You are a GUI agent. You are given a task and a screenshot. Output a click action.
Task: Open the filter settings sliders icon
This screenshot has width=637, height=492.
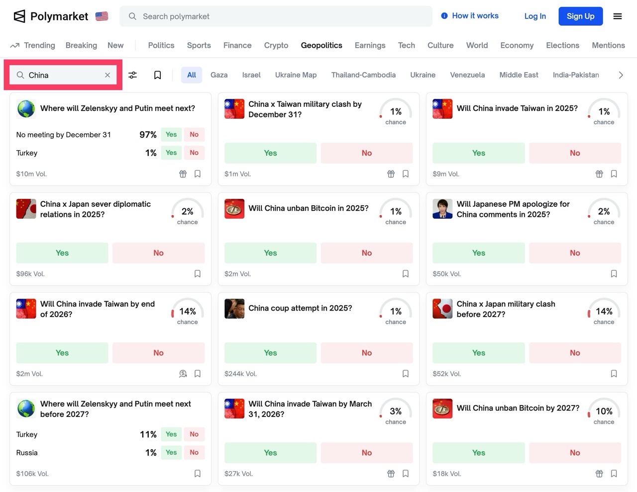coord(133,75)
